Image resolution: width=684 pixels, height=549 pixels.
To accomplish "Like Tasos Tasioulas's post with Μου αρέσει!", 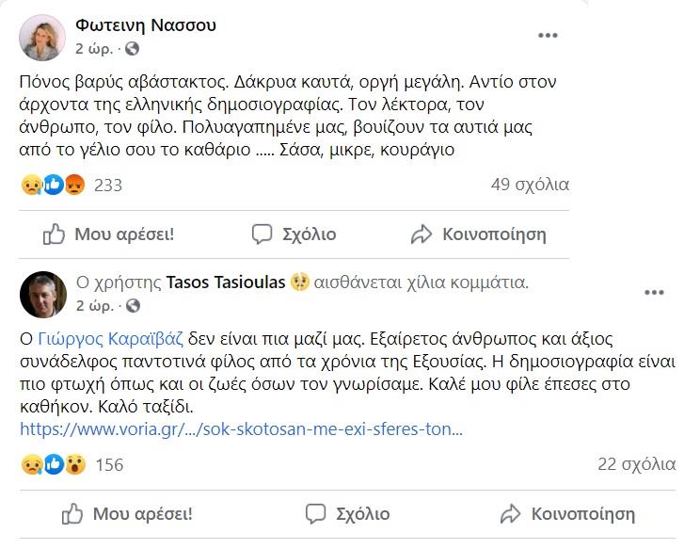I will click(127, 514).
